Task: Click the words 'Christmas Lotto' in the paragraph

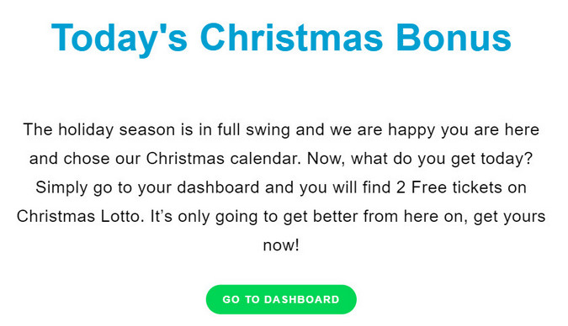Action: point(81,217)
